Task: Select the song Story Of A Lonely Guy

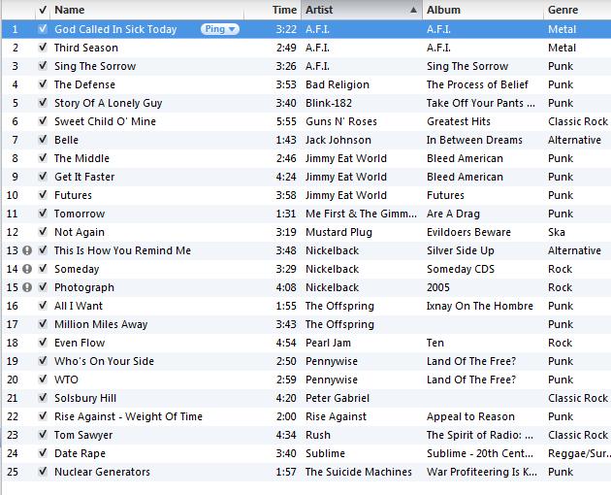Action: point(108,103)
